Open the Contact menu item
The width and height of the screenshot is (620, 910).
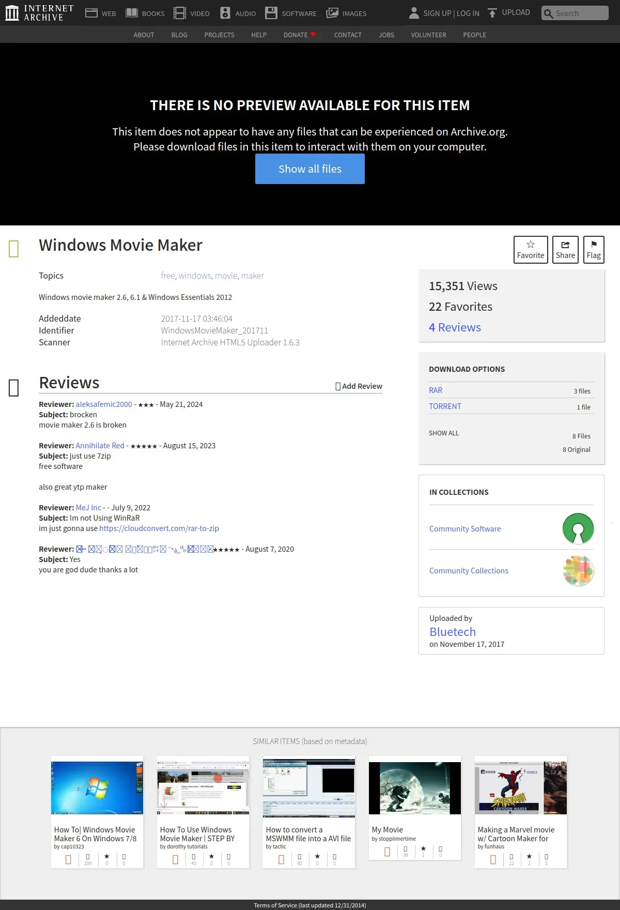coord(348,35)
